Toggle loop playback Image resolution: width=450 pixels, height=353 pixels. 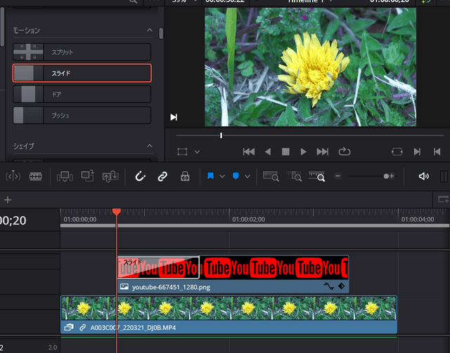coord(345,152)
